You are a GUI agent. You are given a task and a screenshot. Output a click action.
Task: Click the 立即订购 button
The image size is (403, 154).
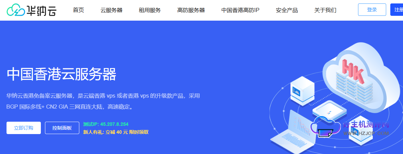pyautogui.click(x=24, y=128)
